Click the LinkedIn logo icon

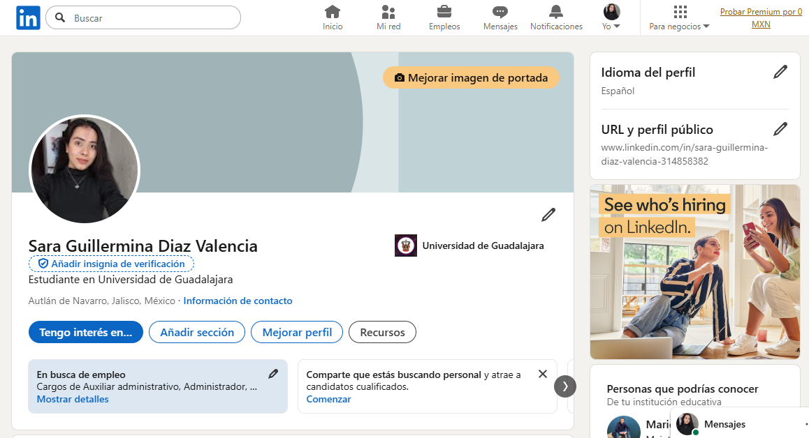(28, 18)
